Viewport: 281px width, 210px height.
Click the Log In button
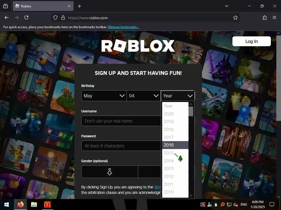click(251, 41)
